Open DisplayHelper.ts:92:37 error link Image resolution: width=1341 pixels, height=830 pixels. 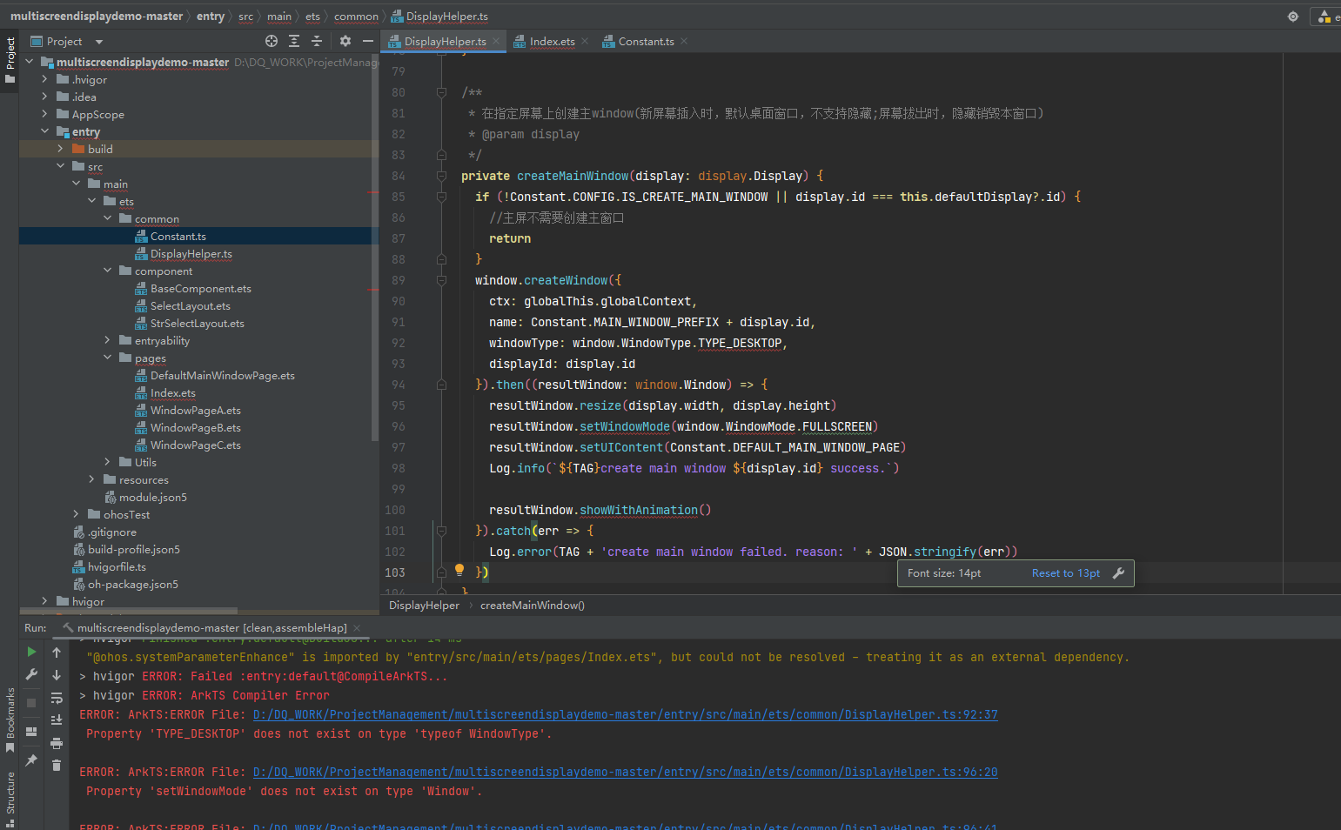[625, 714]
